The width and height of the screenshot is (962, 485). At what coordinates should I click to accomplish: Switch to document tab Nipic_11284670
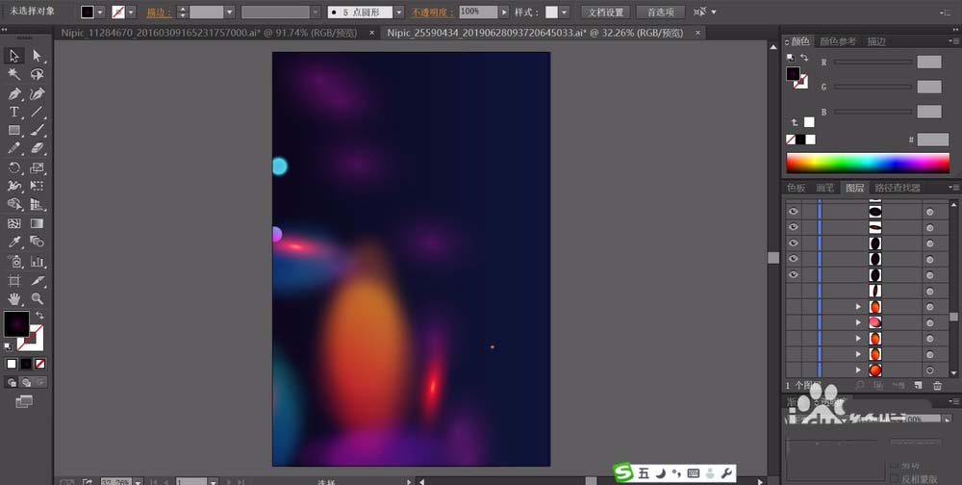click(x=209, y=33)
